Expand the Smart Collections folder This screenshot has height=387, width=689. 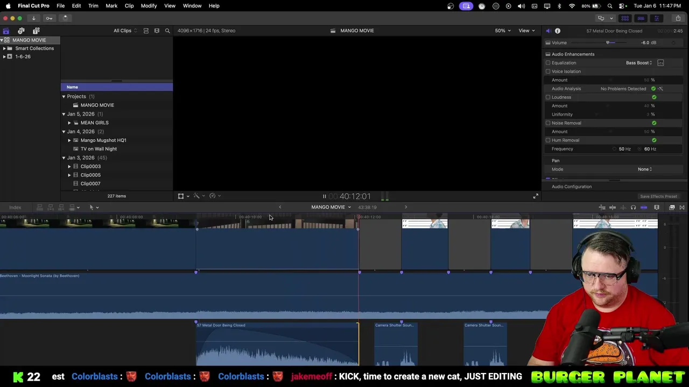click(x=4, y=48)
